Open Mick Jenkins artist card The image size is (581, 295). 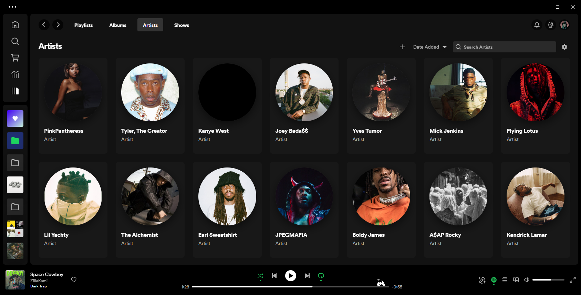point(458,106)
